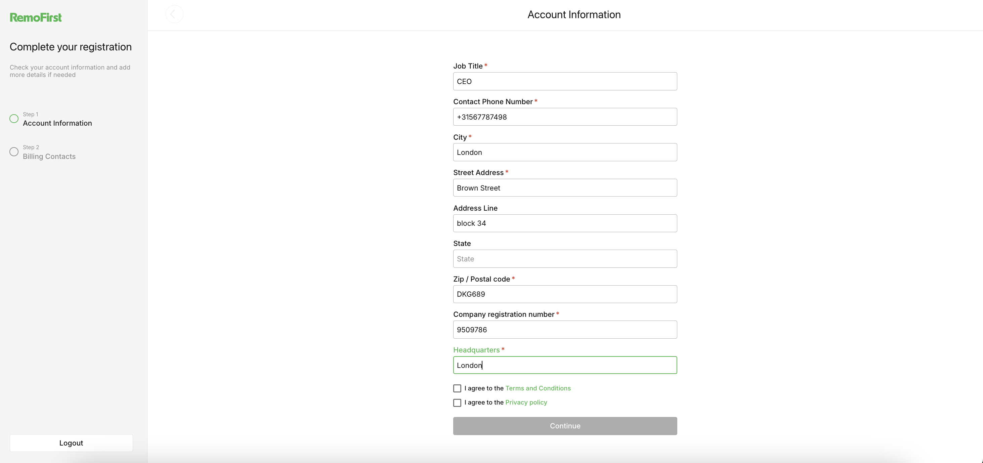Click the City field with London
This screenshot has height=463, width=983.
(565, 152)
